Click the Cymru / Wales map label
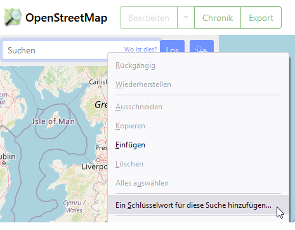 74,206
